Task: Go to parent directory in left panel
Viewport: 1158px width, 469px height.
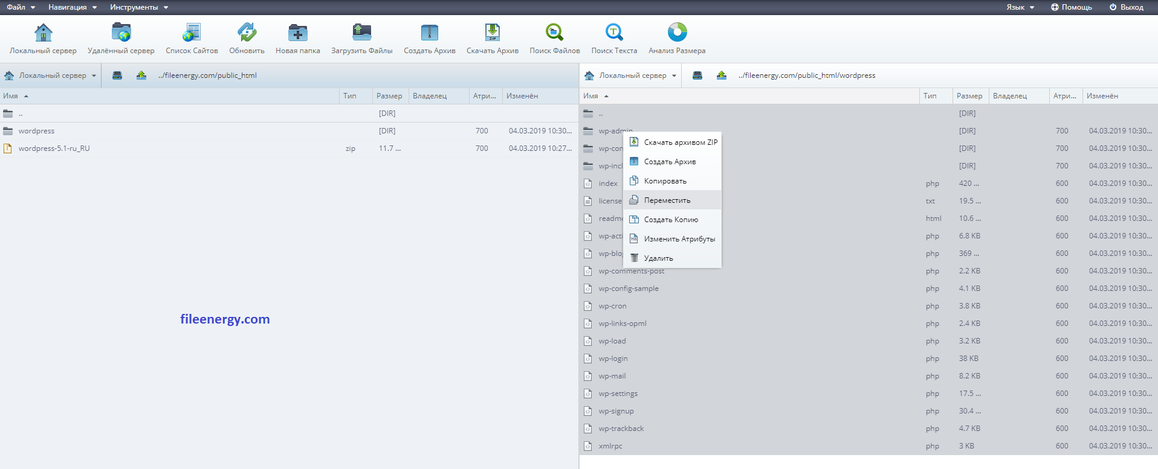Action: (x=289, y=113)
